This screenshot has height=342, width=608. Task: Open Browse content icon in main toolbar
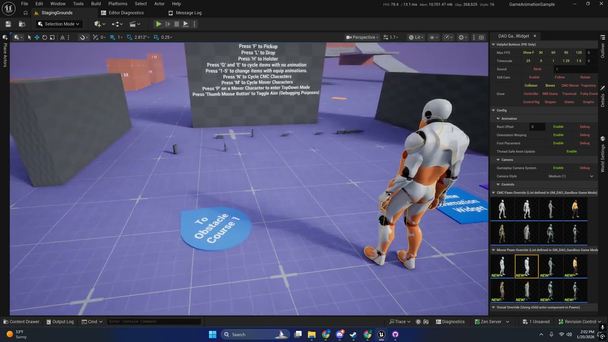[22, 24]
